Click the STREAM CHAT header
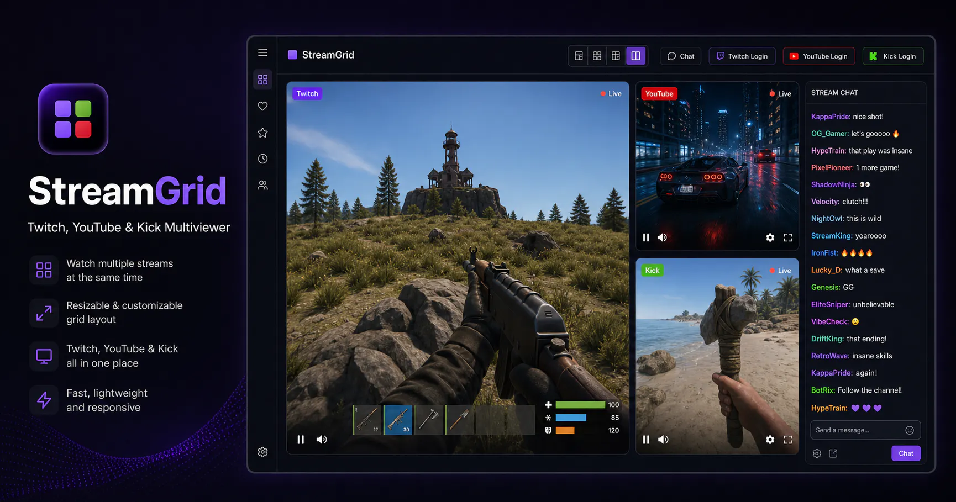The width and height of the screenshot is (956, 502). coord(834,93)
